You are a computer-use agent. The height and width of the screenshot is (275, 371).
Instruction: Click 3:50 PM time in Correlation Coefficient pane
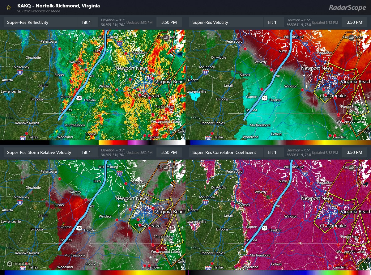(354, 152)
